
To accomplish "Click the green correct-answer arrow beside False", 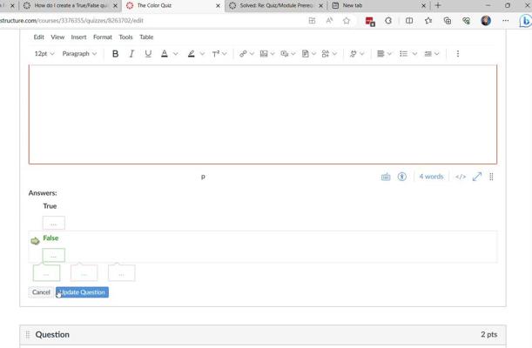I will pos(35,241).
